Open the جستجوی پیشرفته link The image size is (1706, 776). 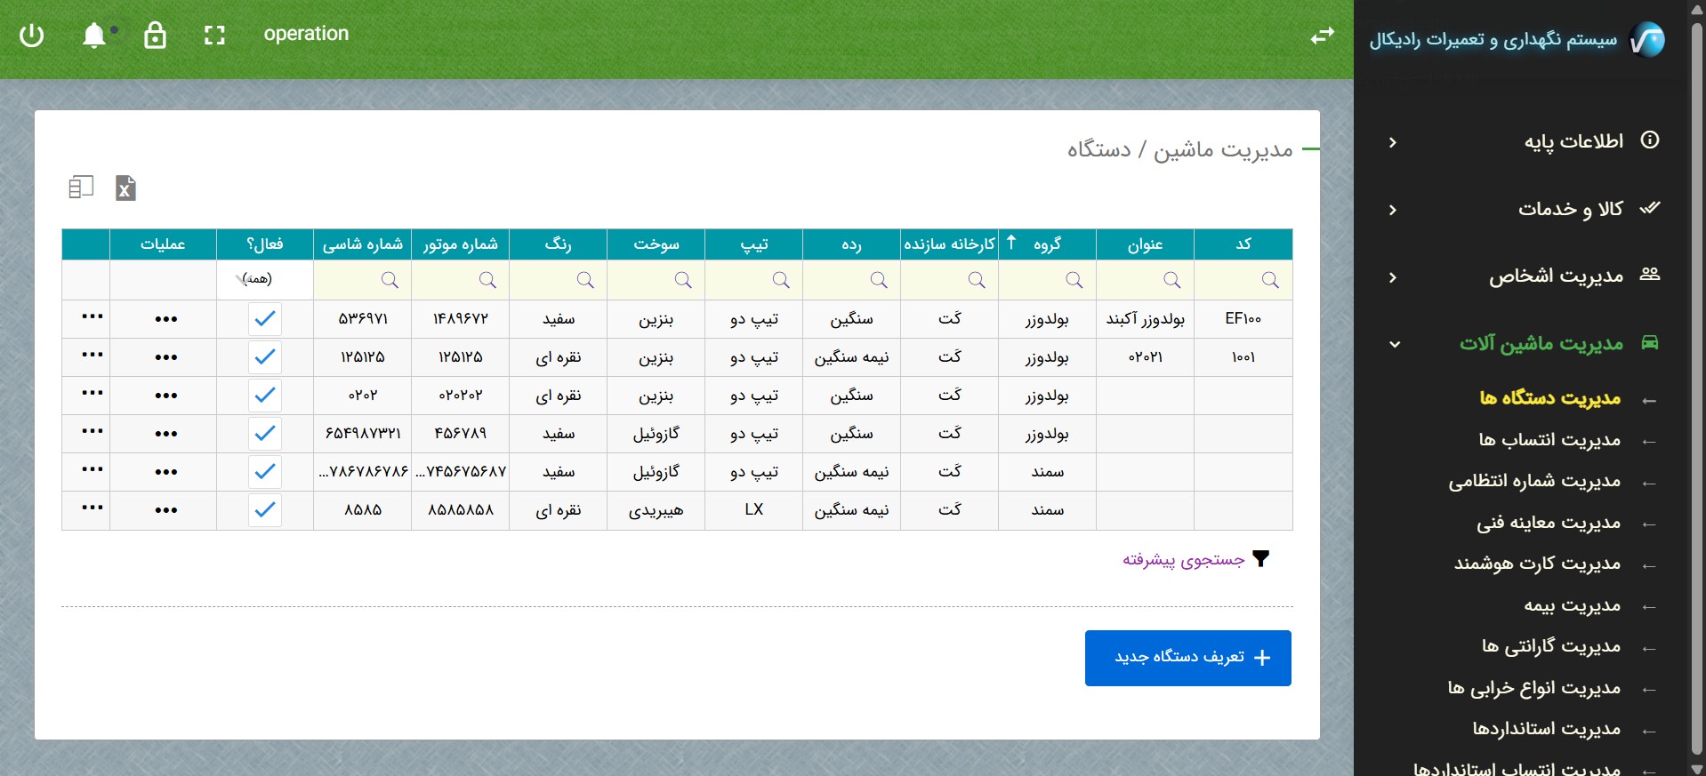pos(1183,560)
